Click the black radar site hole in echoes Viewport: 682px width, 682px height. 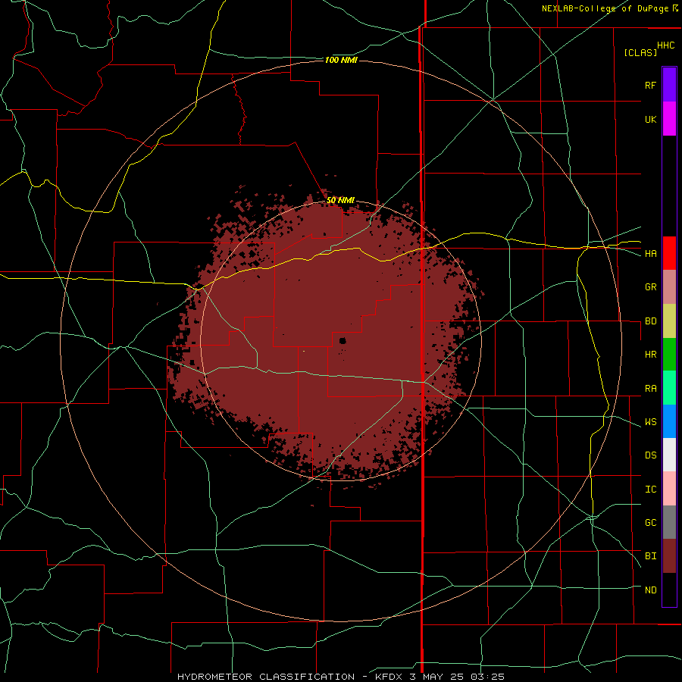(343, 340)
